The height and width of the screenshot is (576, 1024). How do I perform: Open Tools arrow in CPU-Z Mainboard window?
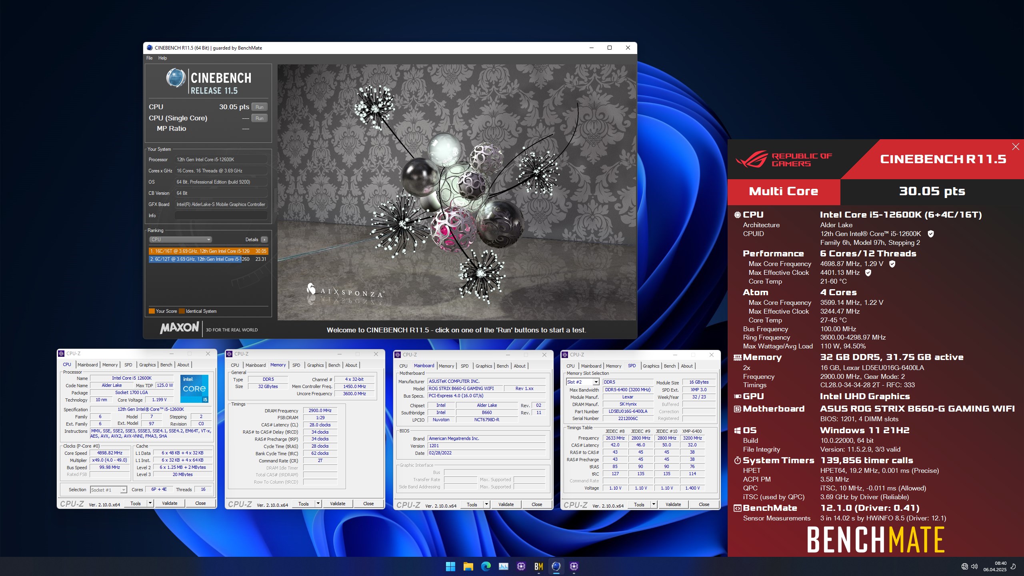pos(486,504)
